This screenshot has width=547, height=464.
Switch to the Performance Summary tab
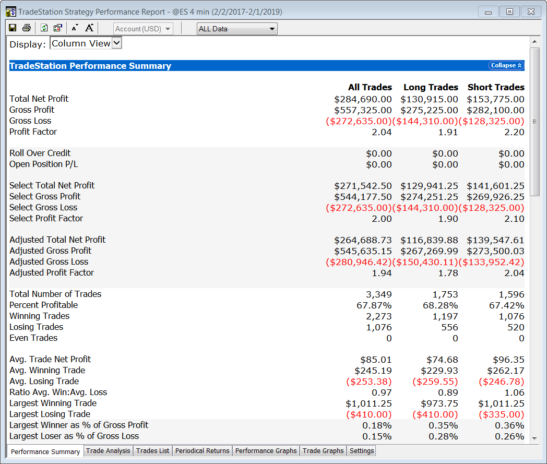(45, 451)
